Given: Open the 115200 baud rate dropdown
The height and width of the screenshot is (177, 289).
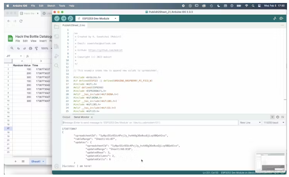Looking at the screenshot, I should coord(274,123).
